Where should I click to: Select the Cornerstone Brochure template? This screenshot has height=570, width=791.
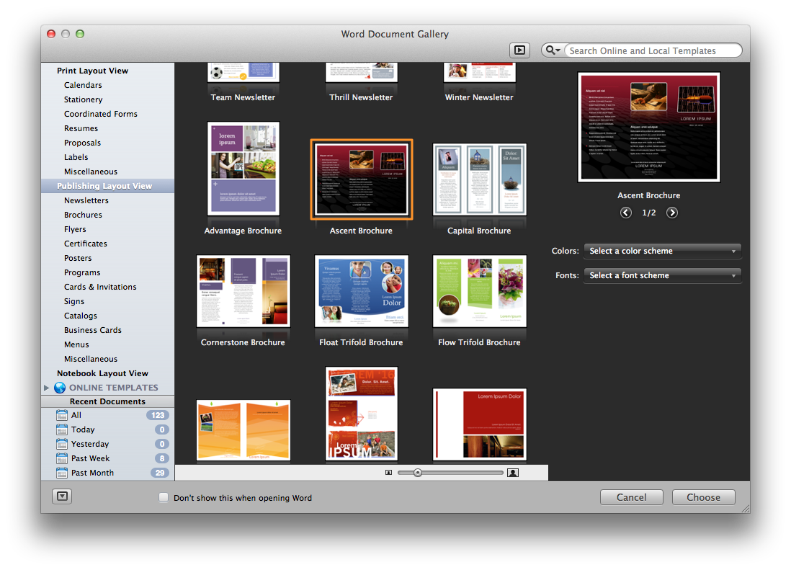click(x=243, y=291)
